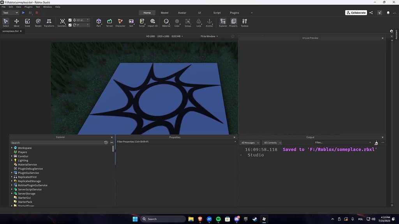Toggle the Properties panel button
The image size is (399, 224).
pyautogui.click(x=234, y=23)
